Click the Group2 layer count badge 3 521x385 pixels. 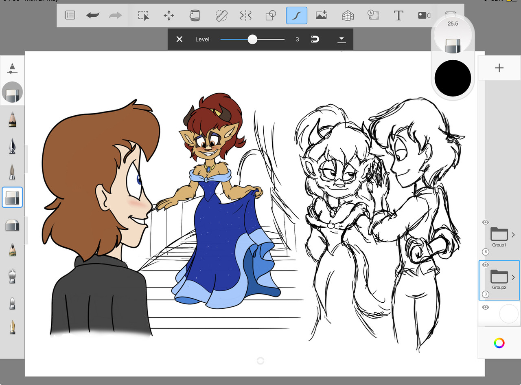click(485, 294)
